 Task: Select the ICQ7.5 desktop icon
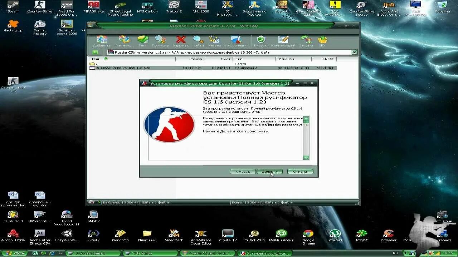click(x=362, y=236)
